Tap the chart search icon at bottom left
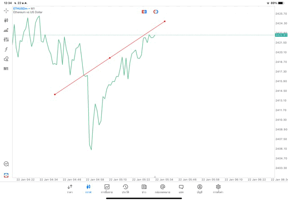The image size is (288, 201). (x=6, y=164)
